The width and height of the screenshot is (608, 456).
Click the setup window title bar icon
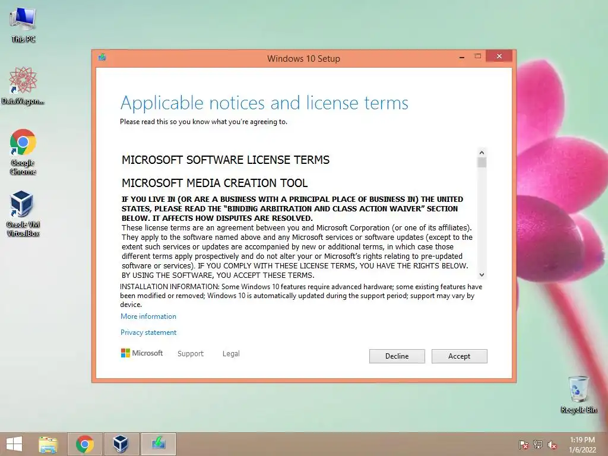(x=102, y=58)
